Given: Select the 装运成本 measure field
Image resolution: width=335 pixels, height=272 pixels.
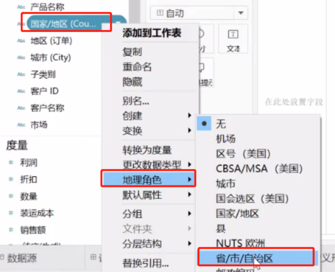Looking at the screenshot, I should click(x=37, y=213).
